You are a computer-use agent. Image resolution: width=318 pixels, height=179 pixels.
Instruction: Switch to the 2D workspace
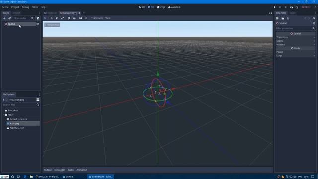142,7
